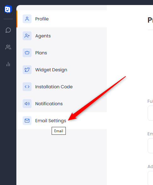
Task: Click the Full name input field
Action: [x=150, y=113]
